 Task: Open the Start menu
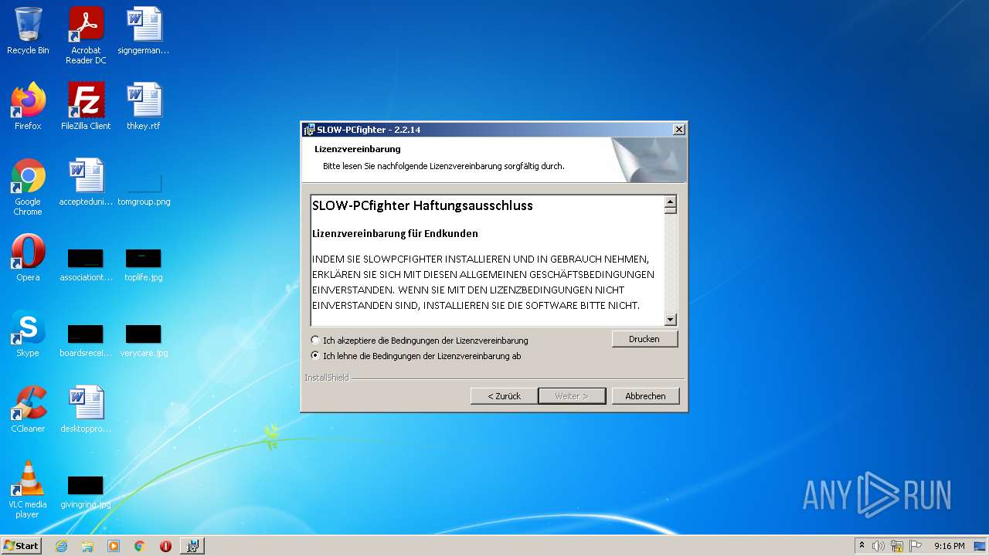click(x=21, y=546)
